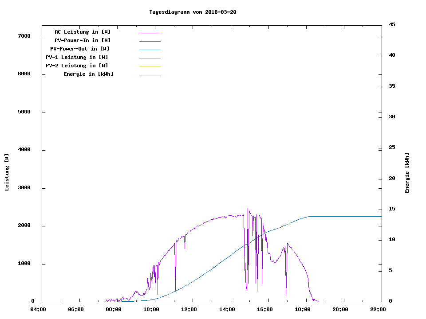This screenshot has height=319, width=426.
Task: Click the yellow line sample beside PV-2 Leistung
Action: point(150,66)
